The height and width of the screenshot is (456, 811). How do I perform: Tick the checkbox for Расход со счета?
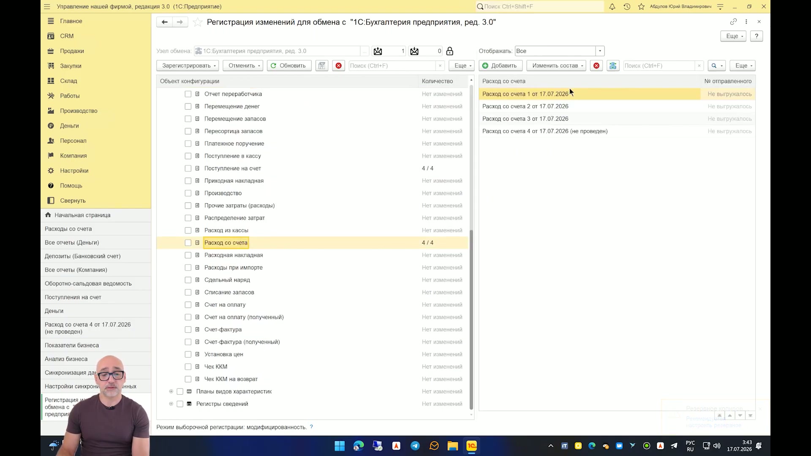[x=188, y=243]
